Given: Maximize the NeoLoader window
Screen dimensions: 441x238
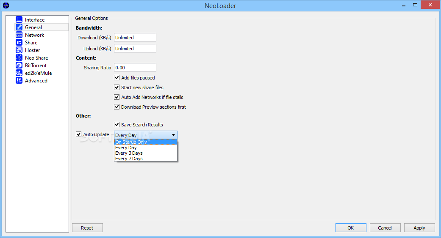Looking at the screenshot, I should pyautogui.click(x=415, y=5).
